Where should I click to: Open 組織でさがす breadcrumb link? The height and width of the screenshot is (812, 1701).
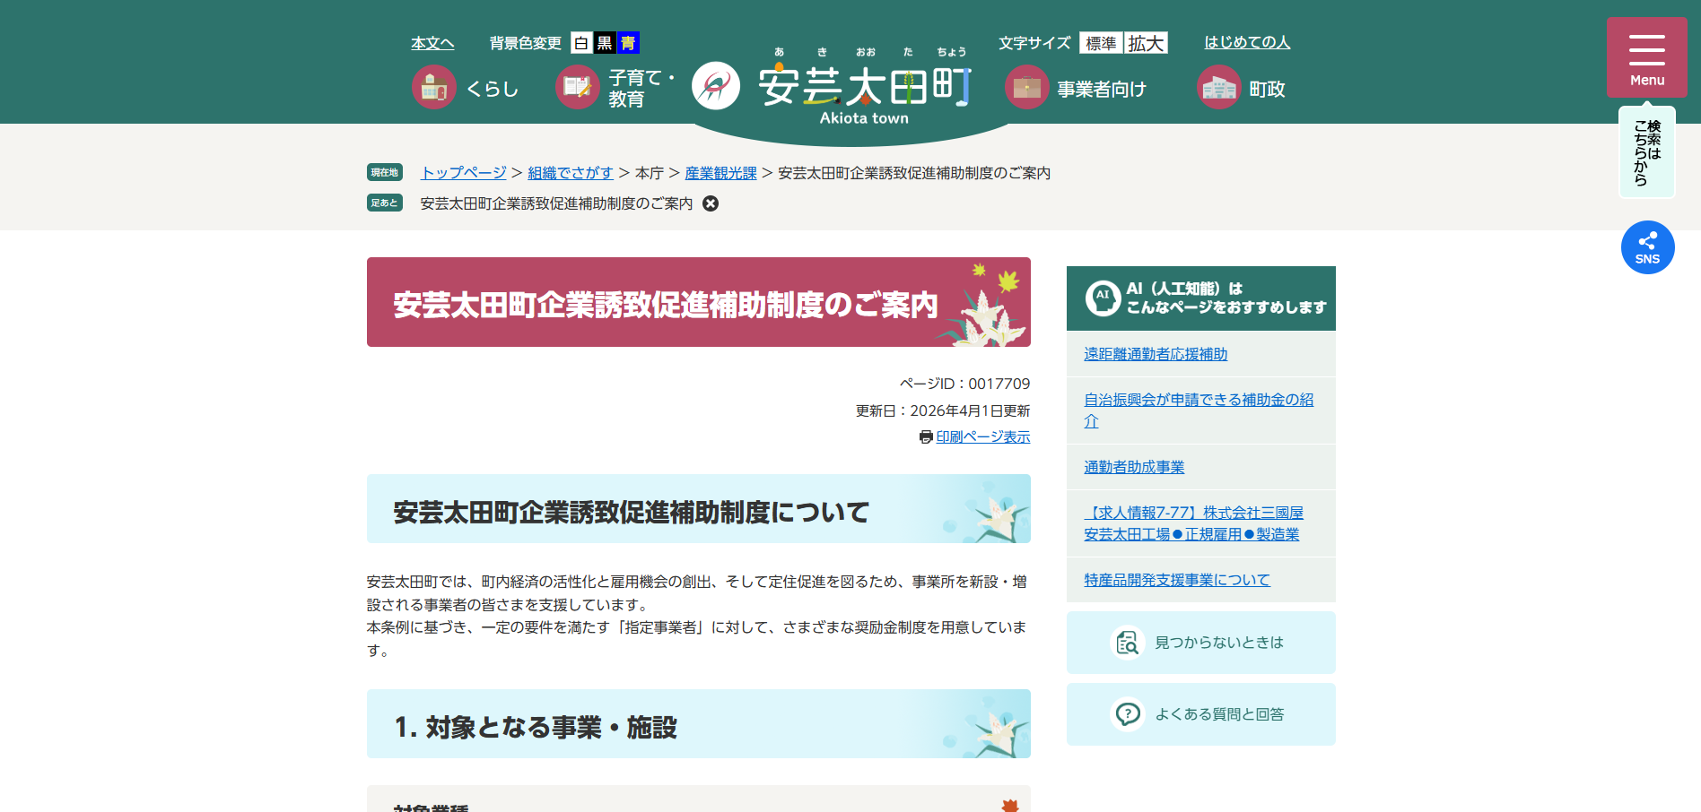[571, 173]
